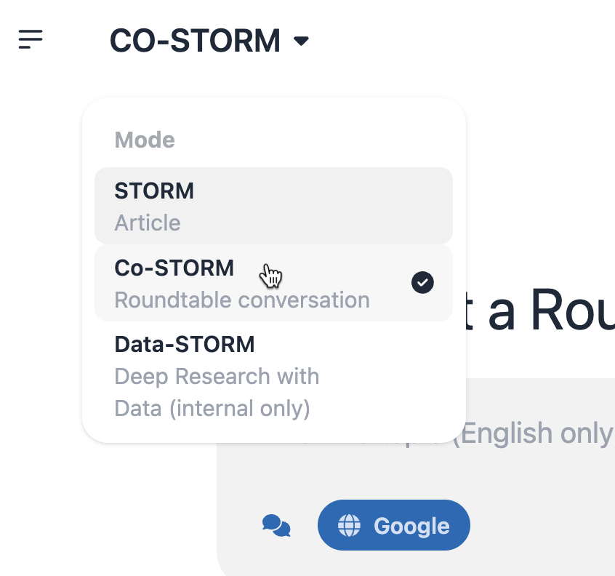Select the Data-STORM Deep Research mode
Viewport: 615px width, 576px height.
(273, 376)
